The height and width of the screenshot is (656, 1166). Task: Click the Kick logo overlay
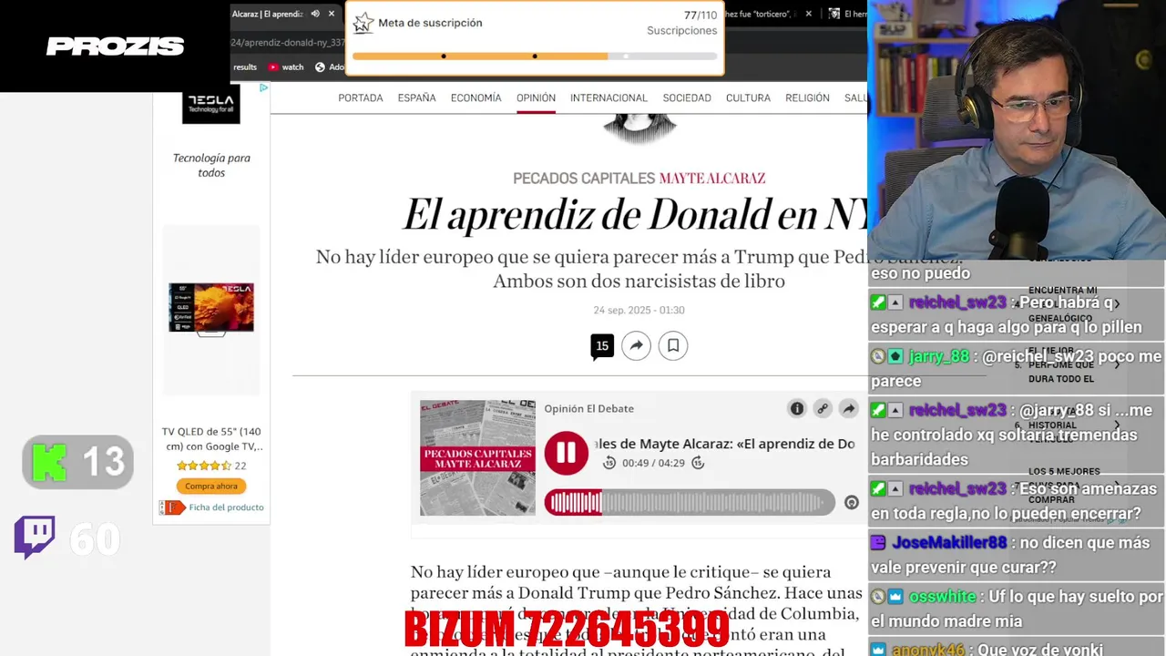(x=49, y=462)
